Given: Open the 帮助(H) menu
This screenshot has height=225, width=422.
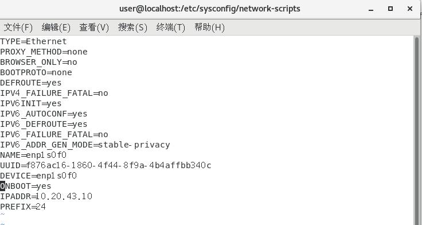Looking at the screenshot, I should point(209,28).
